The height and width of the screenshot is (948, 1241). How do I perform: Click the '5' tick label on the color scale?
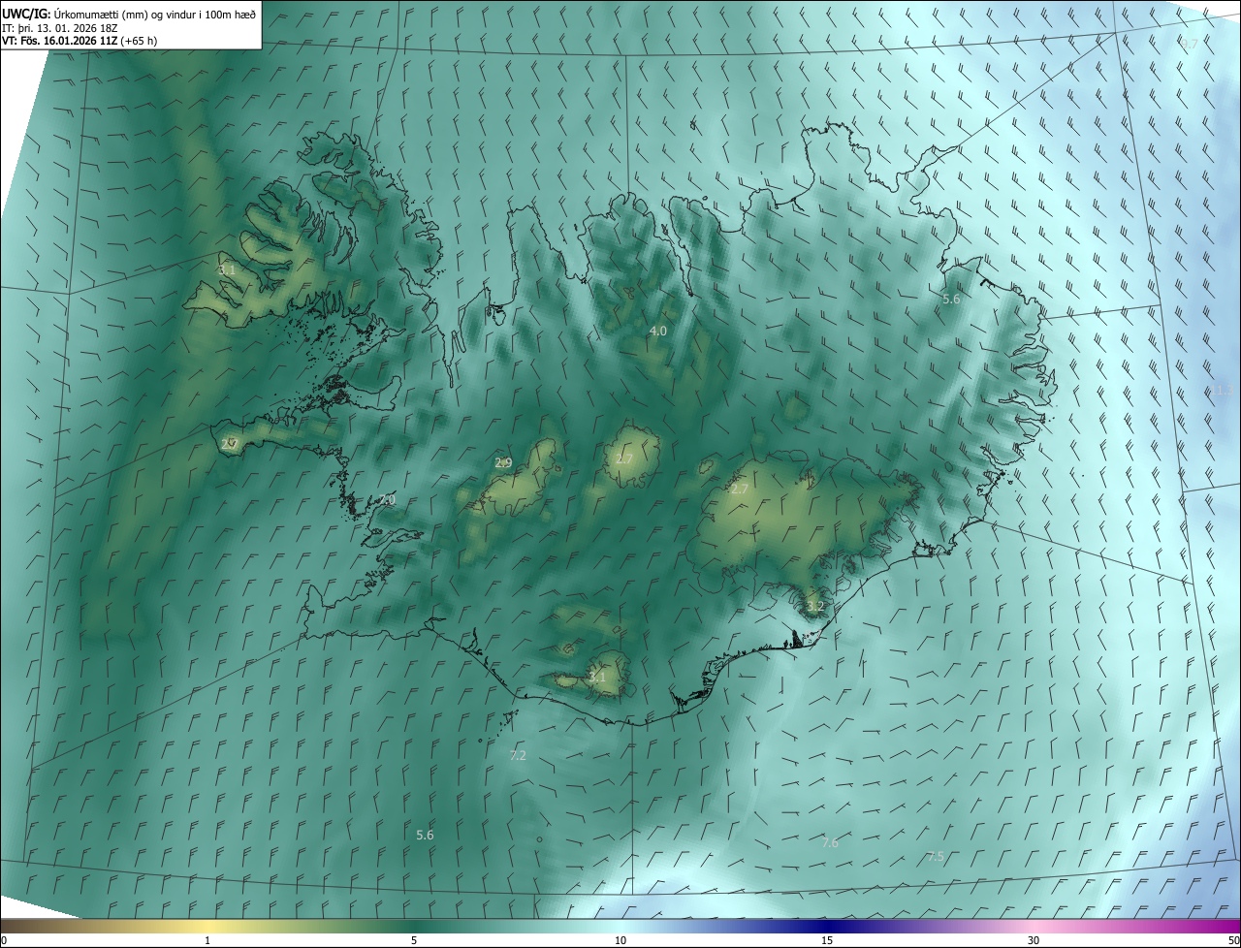tap(414, 940)
